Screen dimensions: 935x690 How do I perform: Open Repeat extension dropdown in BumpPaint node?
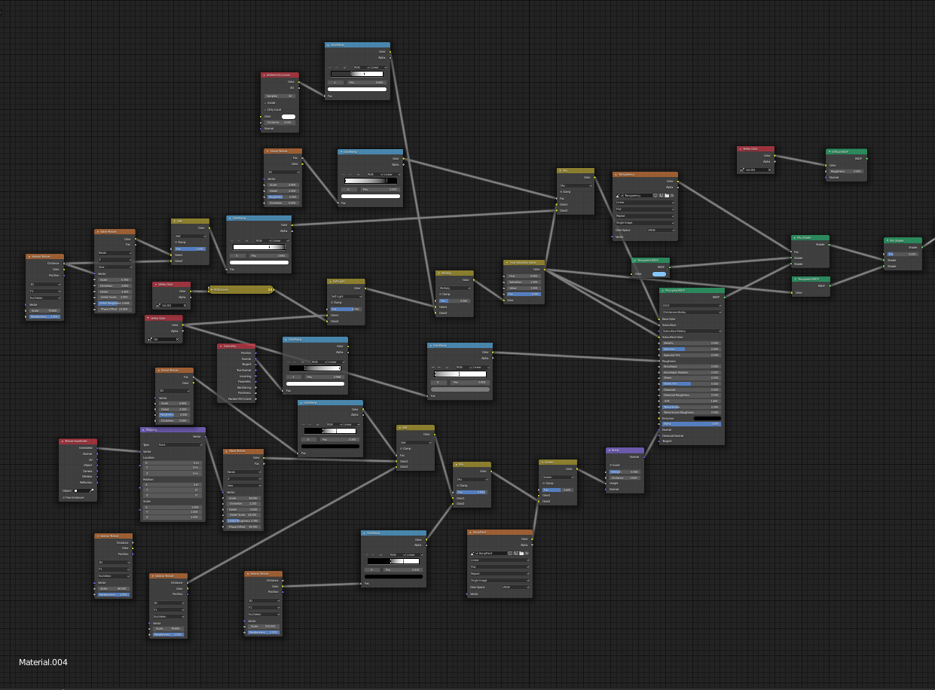click(x=500, y=574)
